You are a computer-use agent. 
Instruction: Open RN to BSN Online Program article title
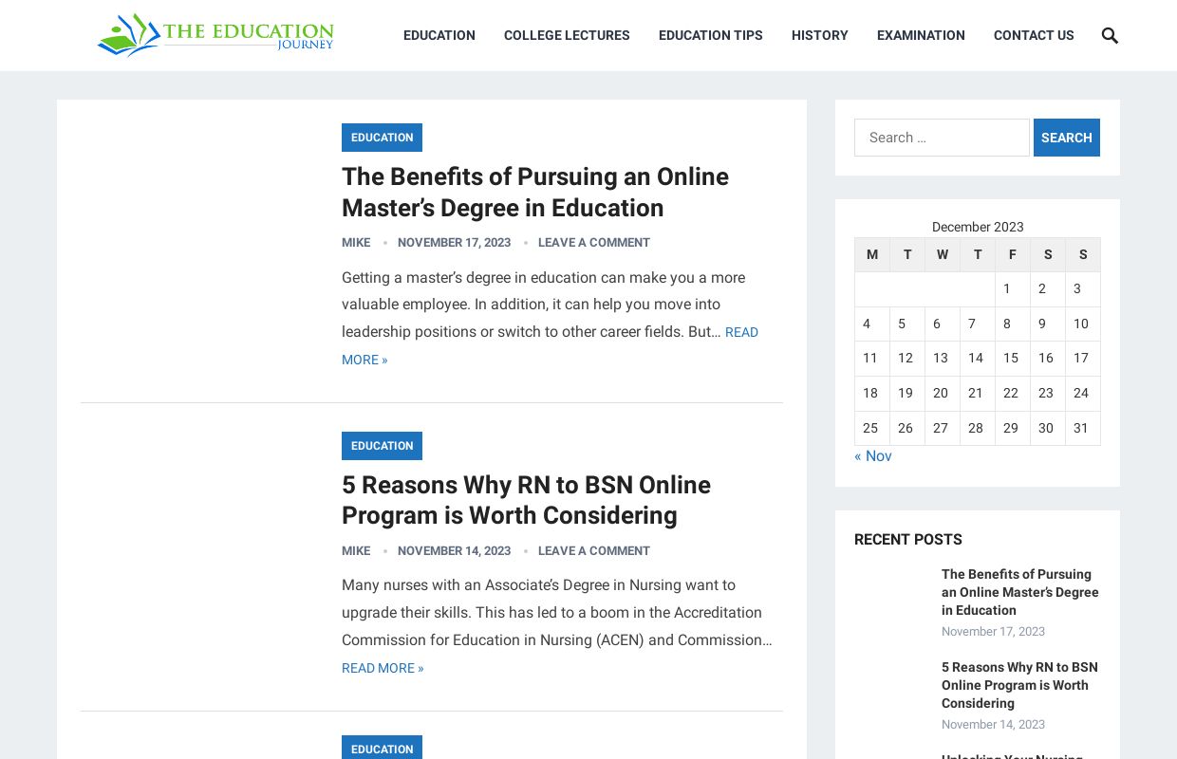pyautogui.click(x=526, y=500)
